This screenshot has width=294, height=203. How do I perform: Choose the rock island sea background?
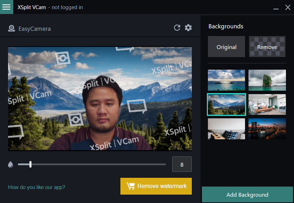coord(267,80)
